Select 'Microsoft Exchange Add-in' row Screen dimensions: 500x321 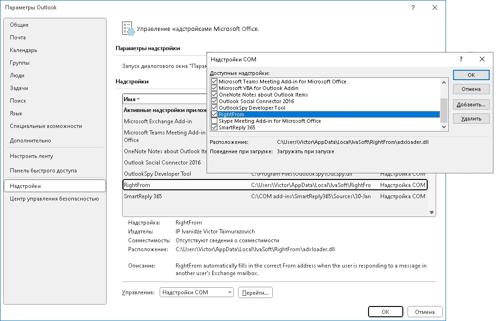click(165, 121)
